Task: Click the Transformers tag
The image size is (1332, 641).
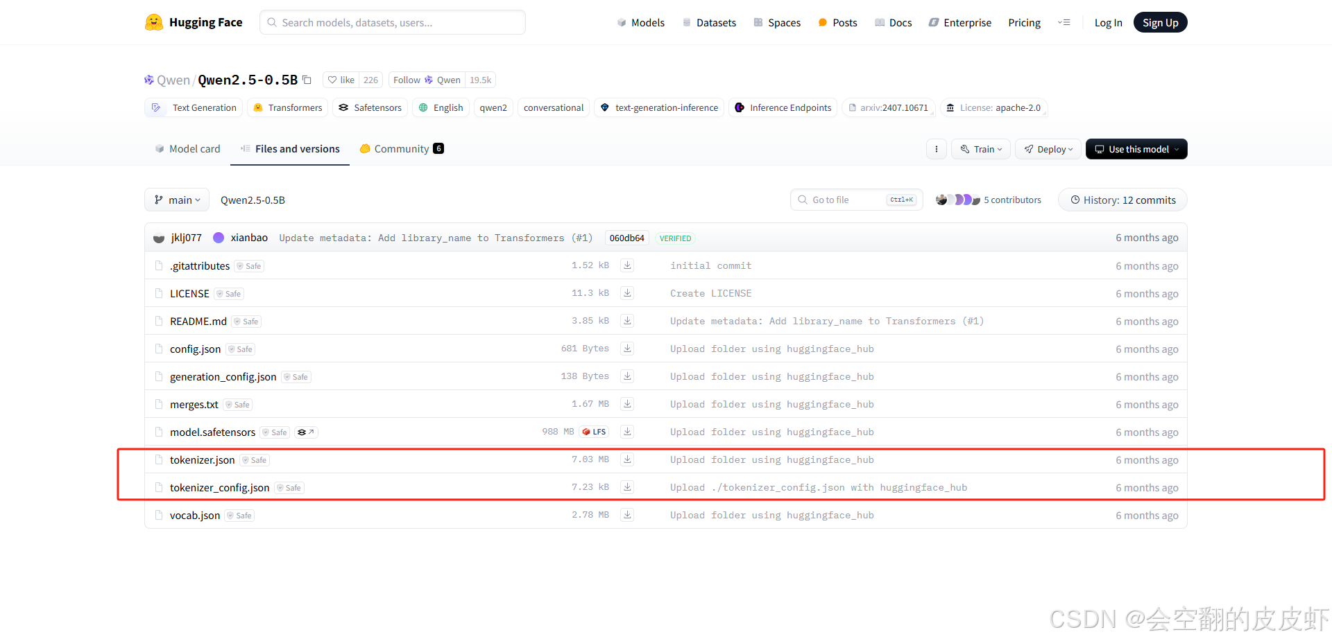Action: coord(288,107)
